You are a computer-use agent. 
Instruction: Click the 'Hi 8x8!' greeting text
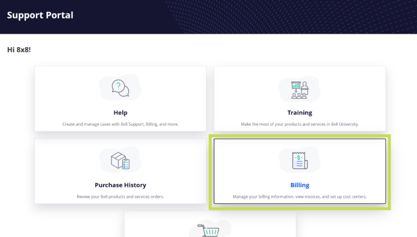(19, 50)
